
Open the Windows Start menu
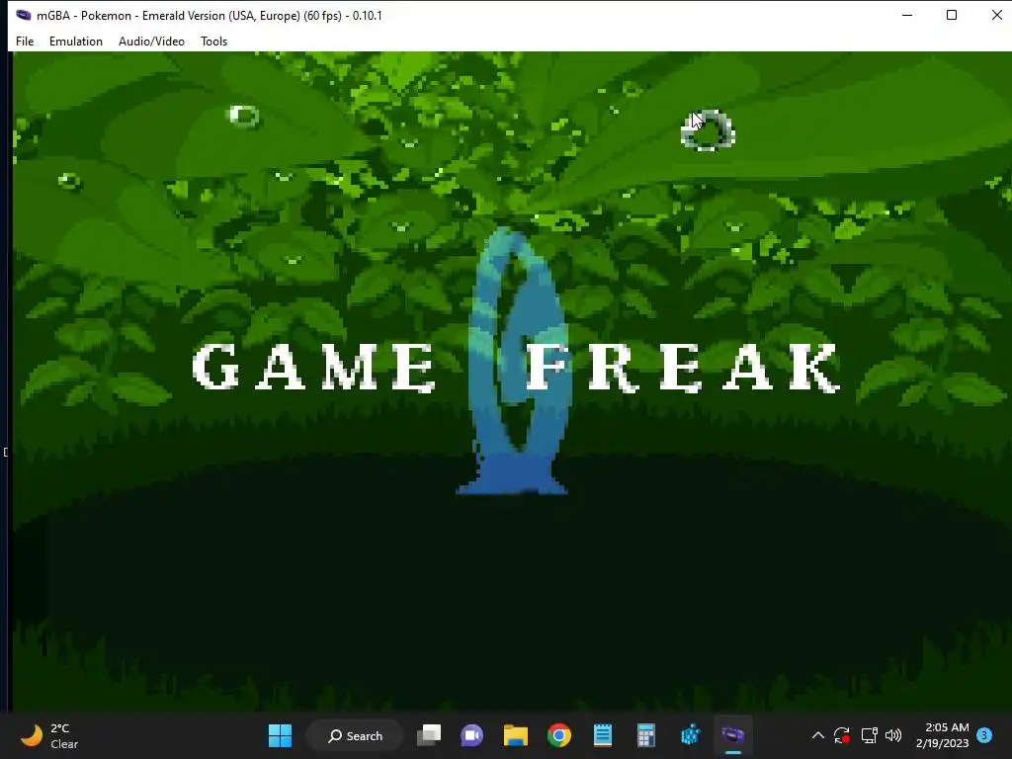coord(280,735)
